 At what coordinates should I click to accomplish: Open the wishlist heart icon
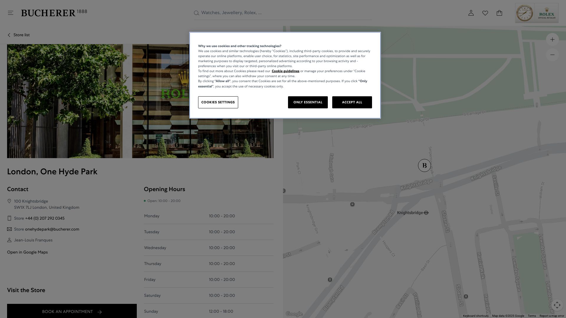[485, 13]
